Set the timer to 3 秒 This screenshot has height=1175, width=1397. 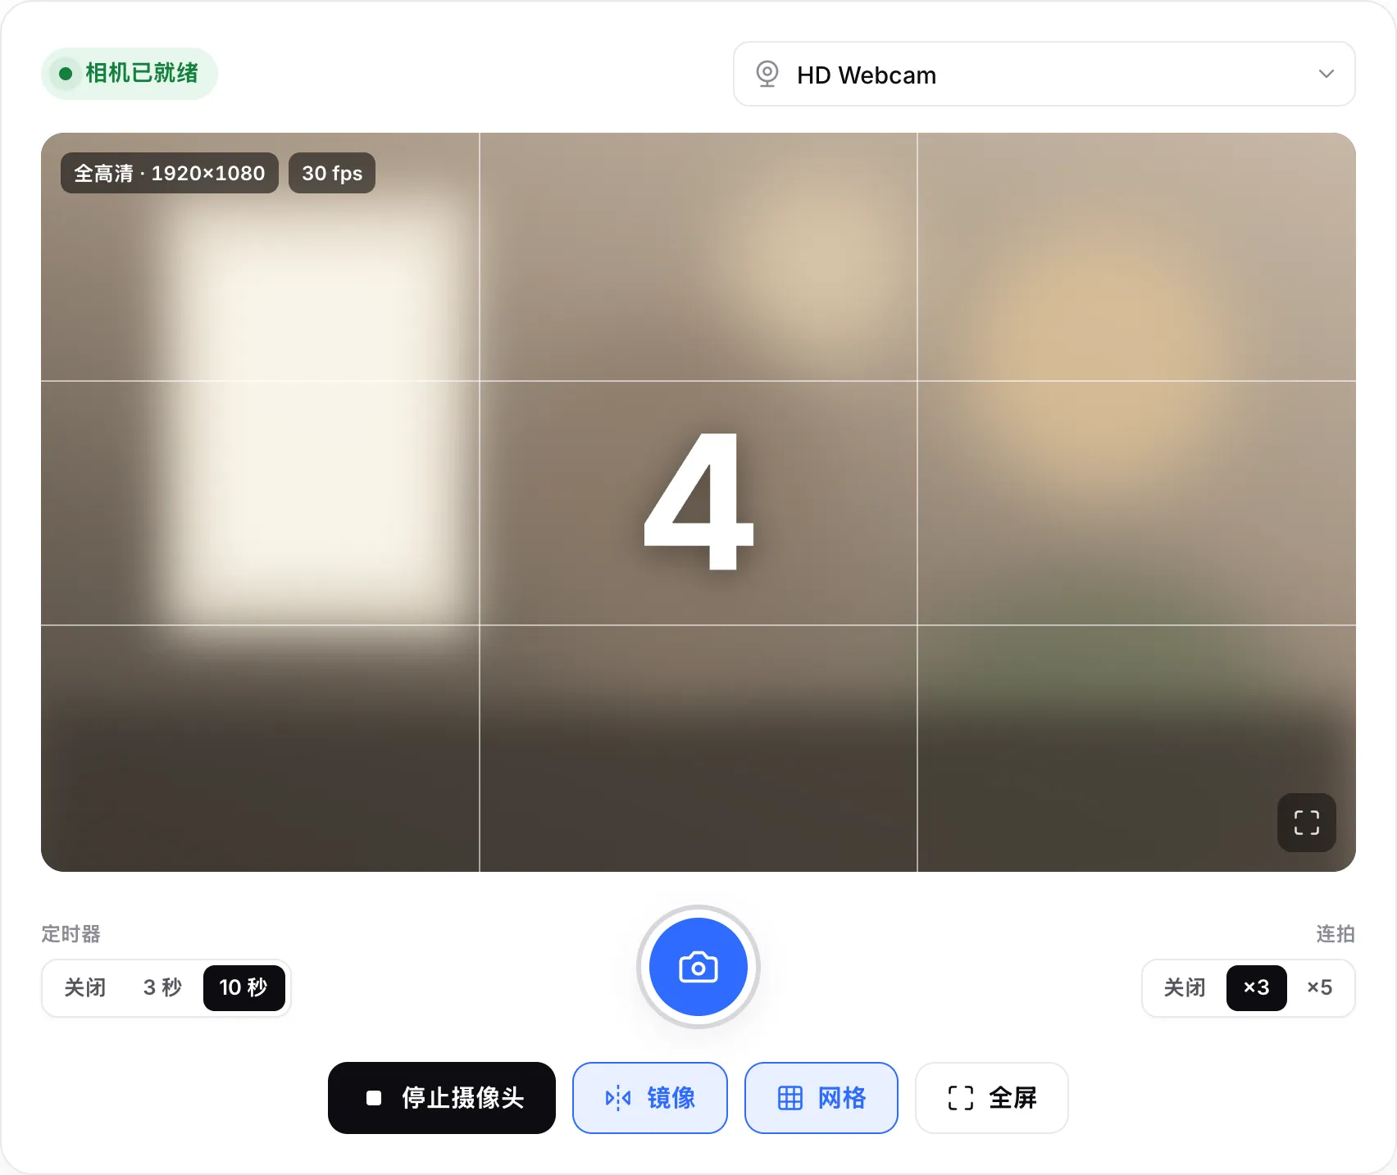pos(162,988)
